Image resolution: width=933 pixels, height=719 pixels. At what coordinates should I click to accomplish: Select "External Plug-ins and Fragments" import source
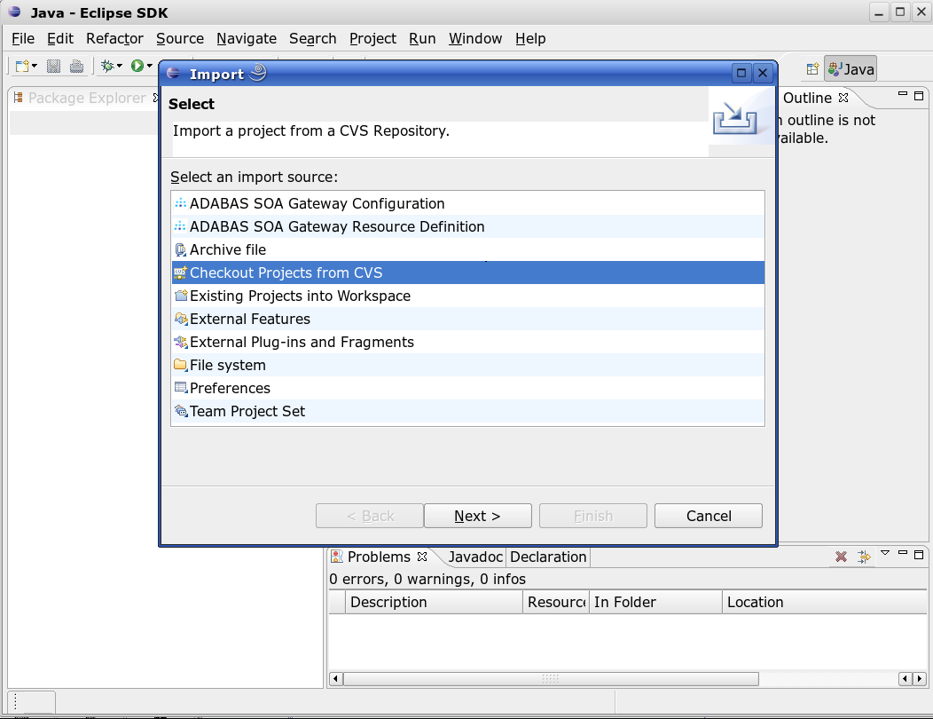click(x=467, y=343)
